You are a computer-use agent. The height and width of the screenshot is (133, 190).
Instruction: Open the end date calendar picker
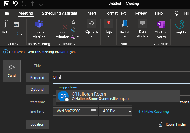tap(94, 112)
